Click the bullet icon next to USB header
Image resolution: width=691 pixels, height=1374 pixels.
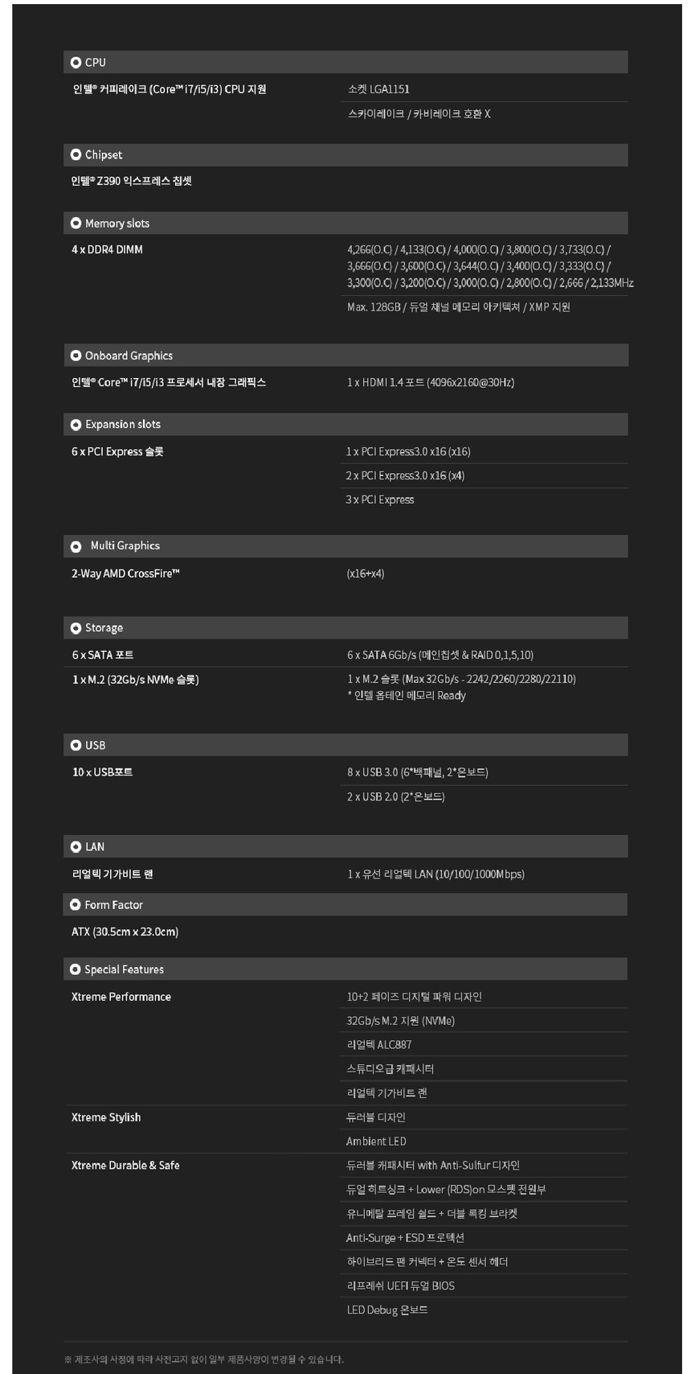coord(76,745)
